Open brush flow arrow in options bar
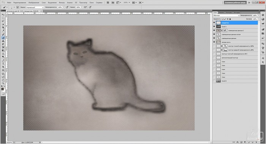The height and width of the screenshot is (144, 266). pyautogui.click(x=82, y=7)
